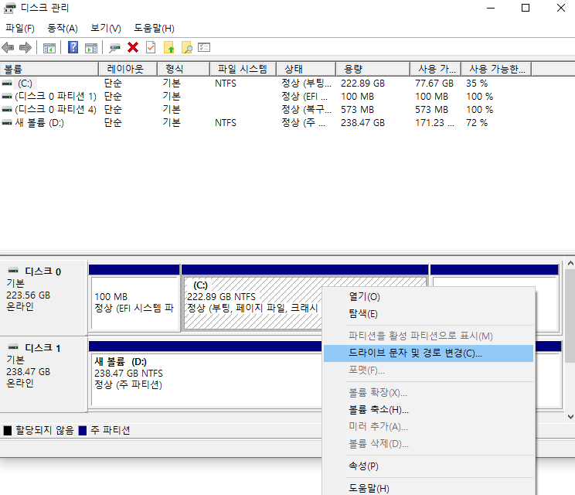
Task: Click the drive icon beside 새 볼륨 (D:) row
Action: pyautogui.click(x=7, y=123)
